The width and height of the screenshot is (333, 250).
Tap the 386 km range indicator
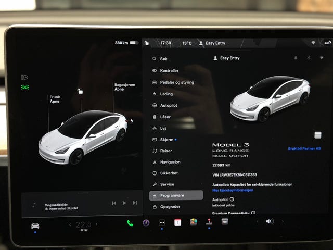126,43
